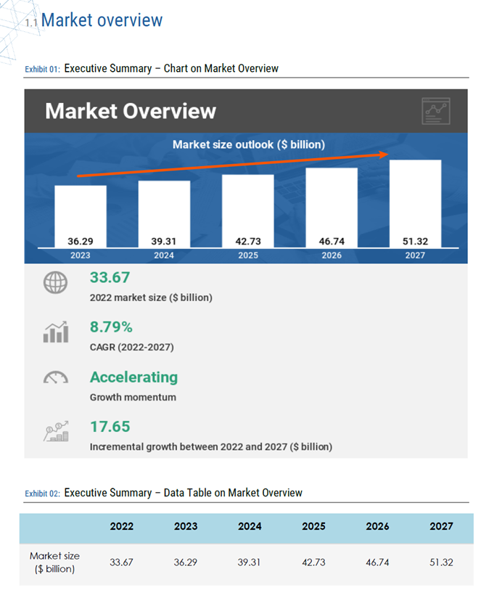Image resolution: width=502 pixels, height=598 pixels.
Task: Click the 2024 axis label under the chart
Action: click(164, 255)
